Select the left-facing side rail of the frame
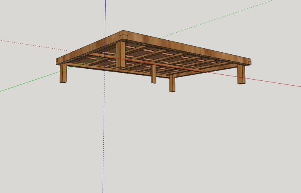 click(88, 48)
